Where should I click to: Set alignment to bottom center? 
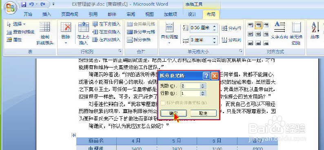coord(258,43)
